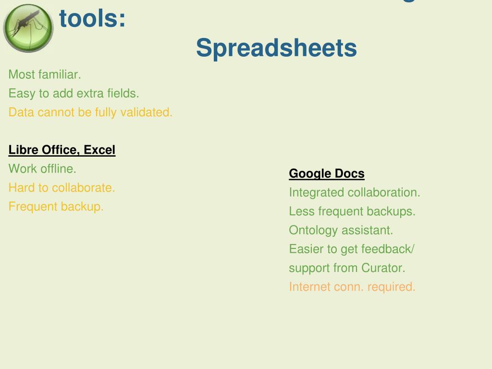492x369 pixels.
Task: Click 'Internet conn. required.' orange text
Action: 352,287
